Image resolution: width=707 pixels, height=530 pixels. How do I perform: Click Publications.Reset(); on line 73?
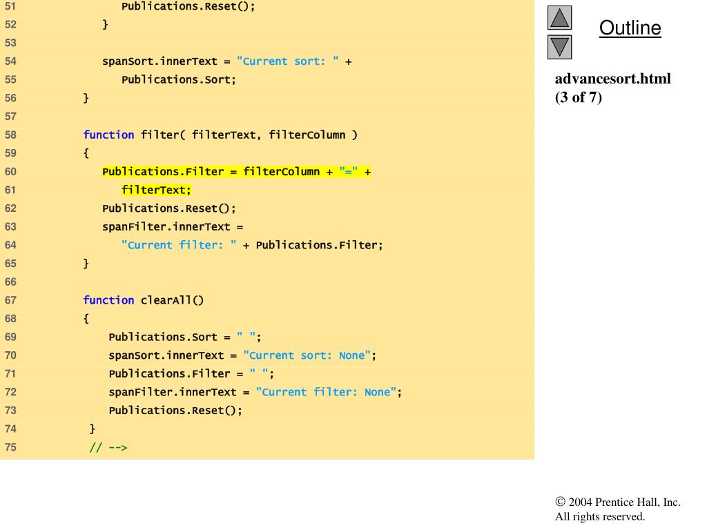point(175,411)
